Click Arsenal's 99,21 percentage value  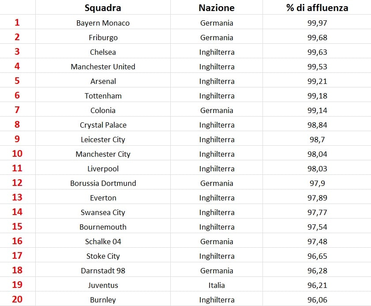tap(317, 81)
